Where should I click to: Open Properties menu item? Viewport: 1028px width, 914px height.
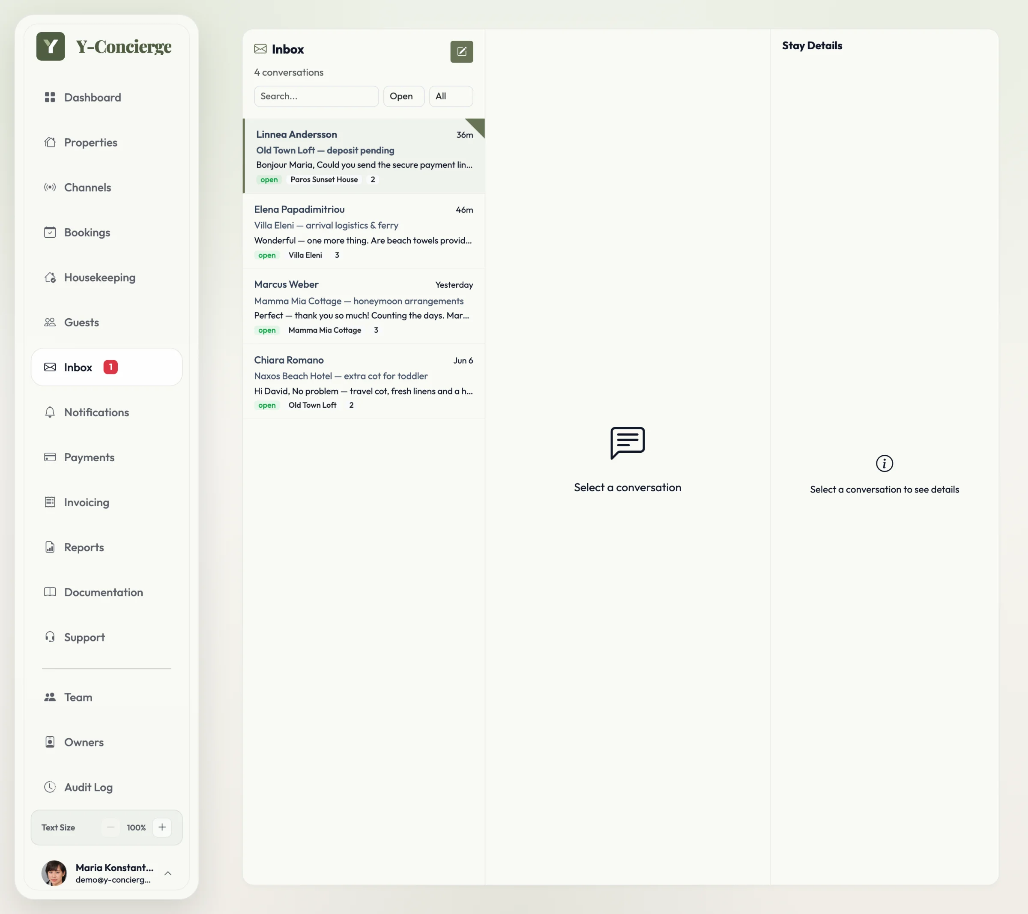[x=107, y=142]
